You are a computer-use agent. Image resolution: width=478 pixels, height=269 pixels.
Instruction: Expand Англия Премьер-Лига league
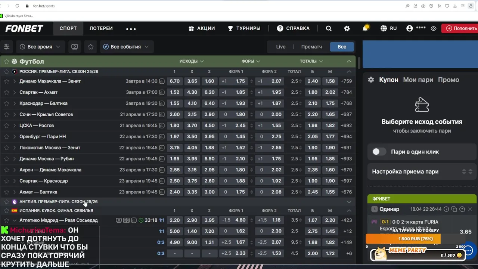(x=349, y=202)
